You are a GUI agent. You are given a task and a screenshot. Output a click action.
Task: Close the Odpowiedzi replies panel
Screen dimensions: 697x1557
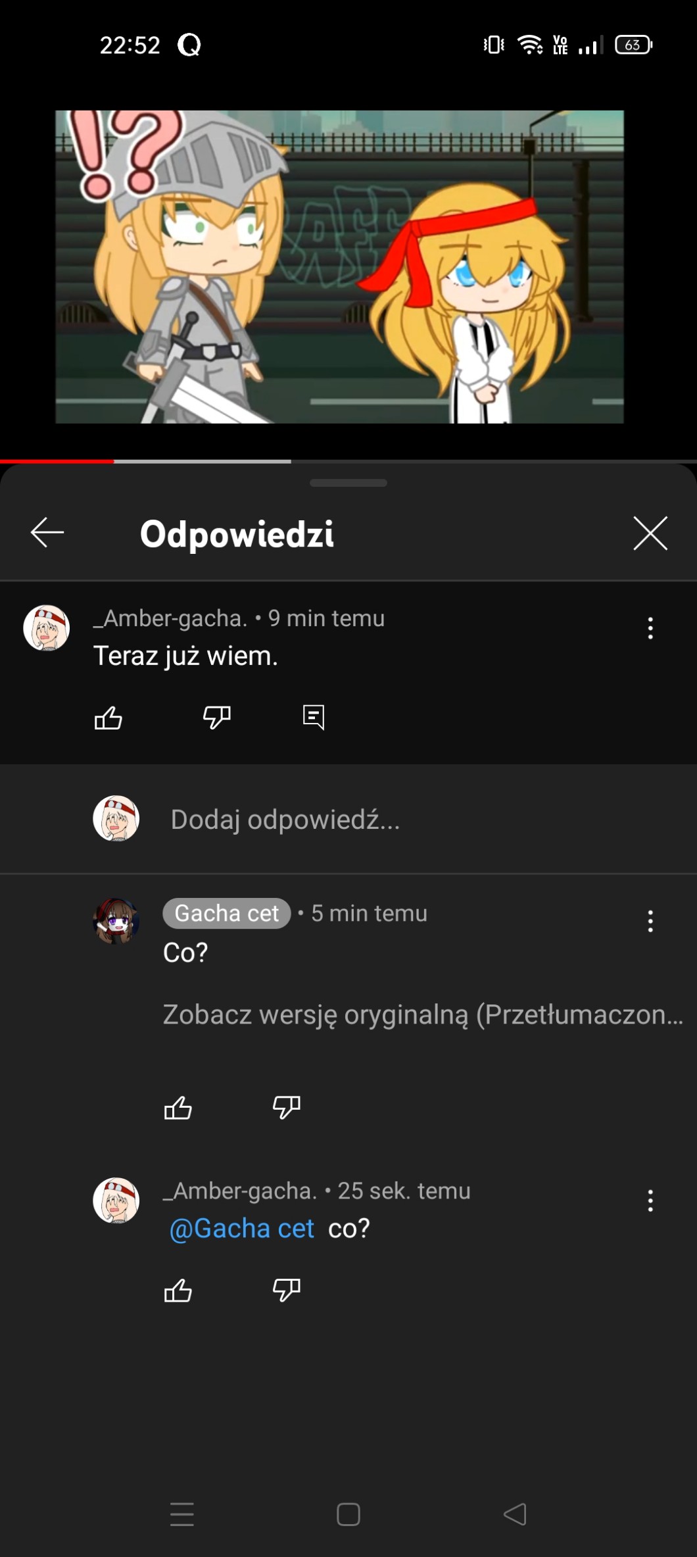pyautogui.click(x=650, y=532)
